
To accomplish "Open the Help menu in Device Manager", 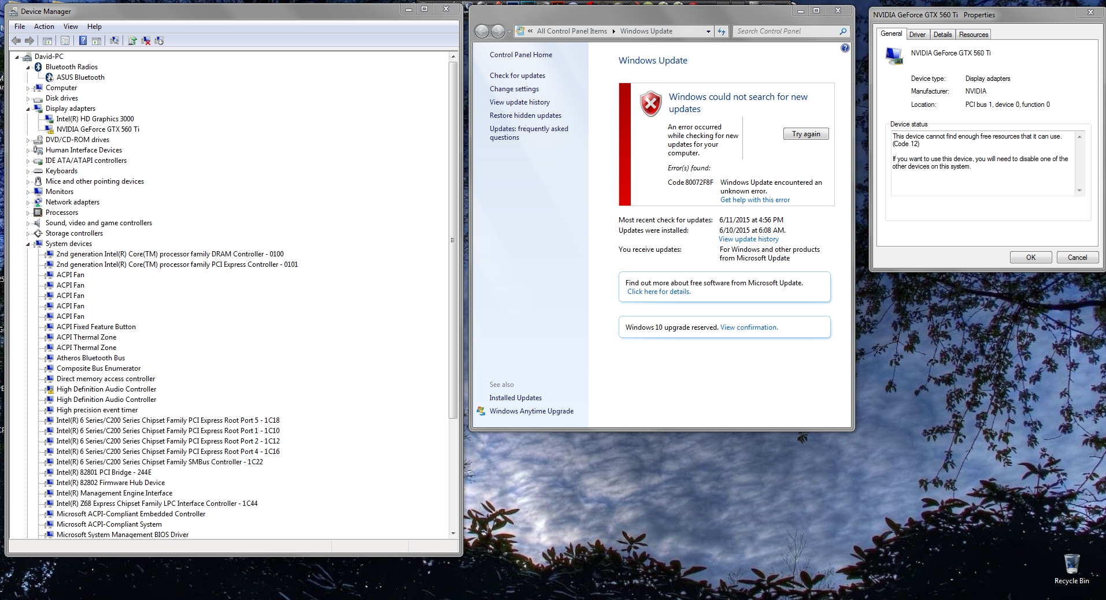I will click(x=94, y=27).
